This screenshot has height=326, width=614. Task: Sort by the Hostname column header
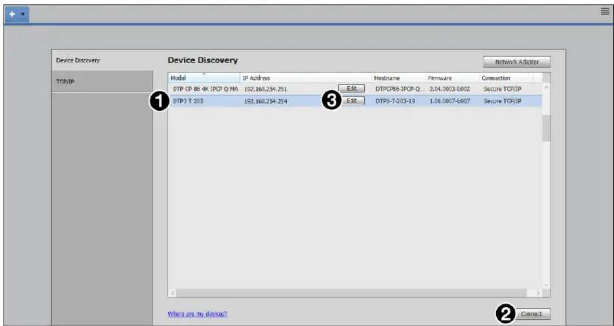click(398, 78)
